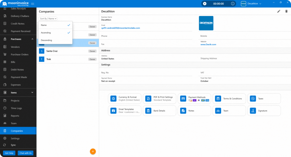Click the Team sidebar icon

pos(5,123)
